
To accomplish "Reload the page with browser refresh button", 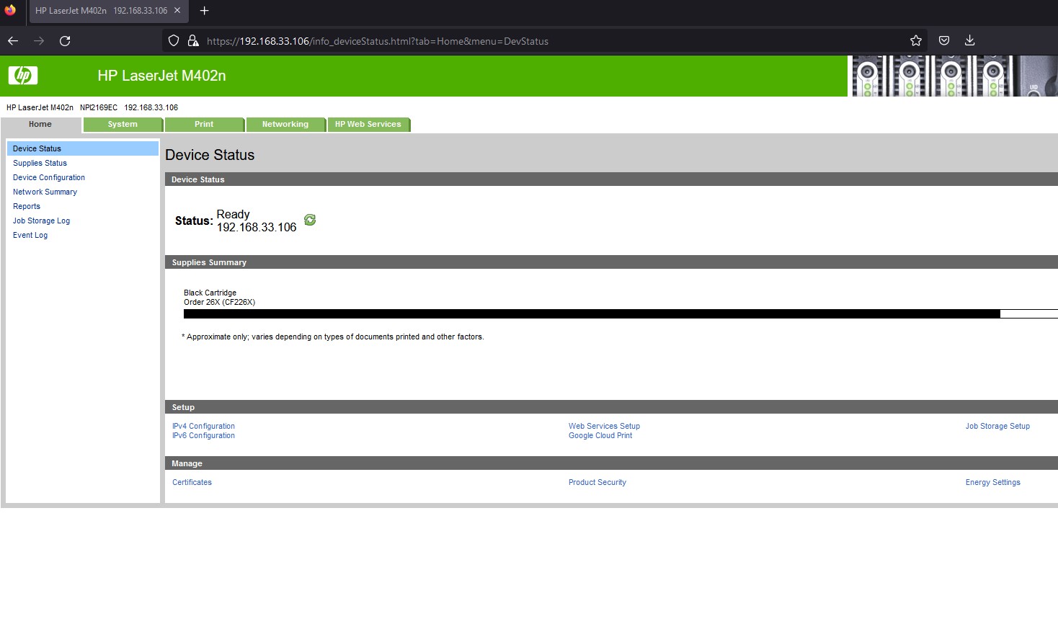I will pos(65,41).
